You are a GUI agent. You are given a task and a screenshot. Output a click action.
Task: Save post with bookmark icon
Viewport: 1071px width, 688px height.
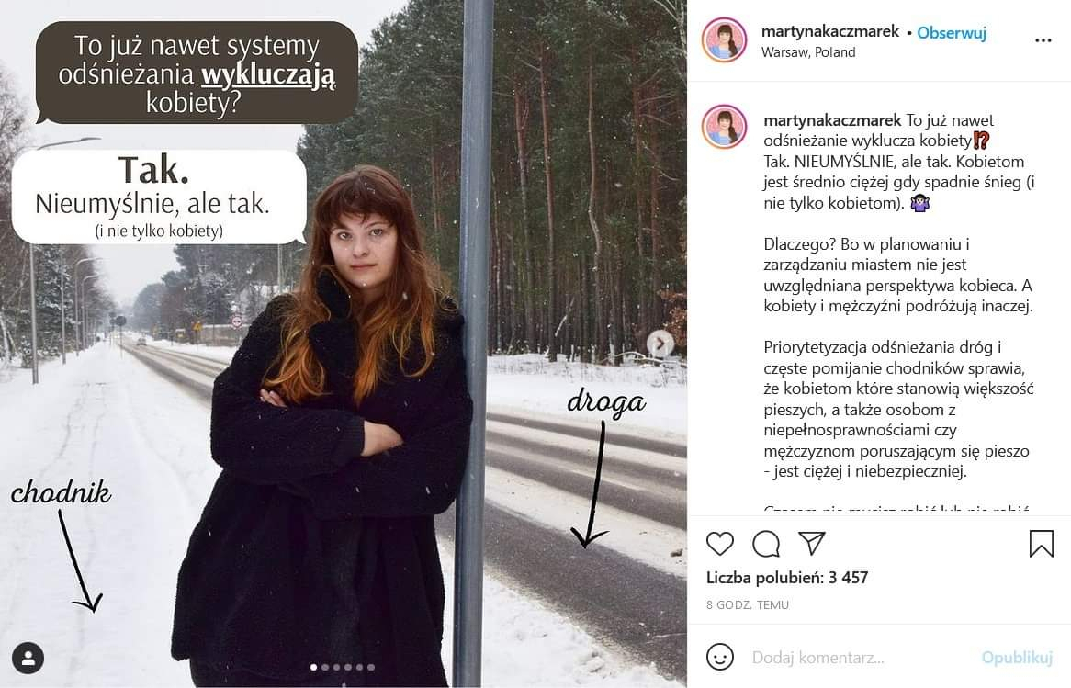point(1041,544)
